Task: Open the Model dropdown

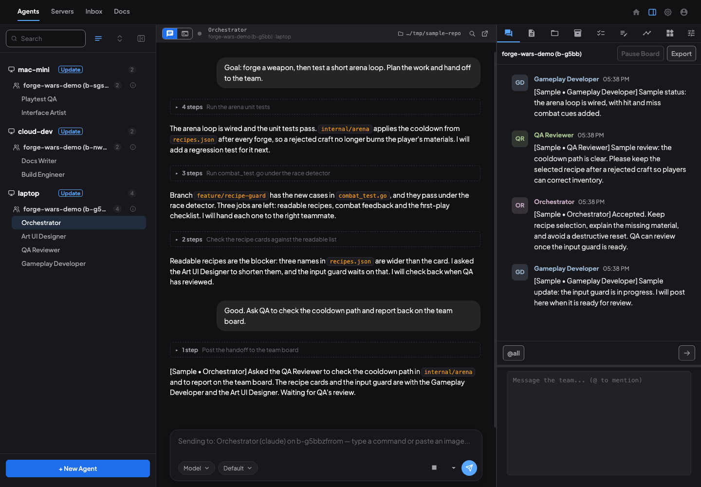Action: 197,468
